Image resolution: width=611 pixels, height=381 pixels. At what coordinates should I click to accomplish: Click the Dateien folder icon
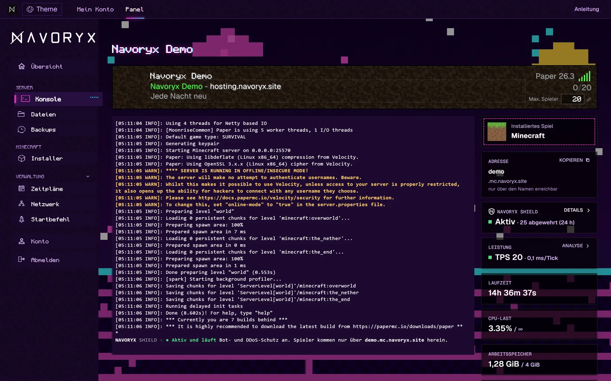pos(21,114)
